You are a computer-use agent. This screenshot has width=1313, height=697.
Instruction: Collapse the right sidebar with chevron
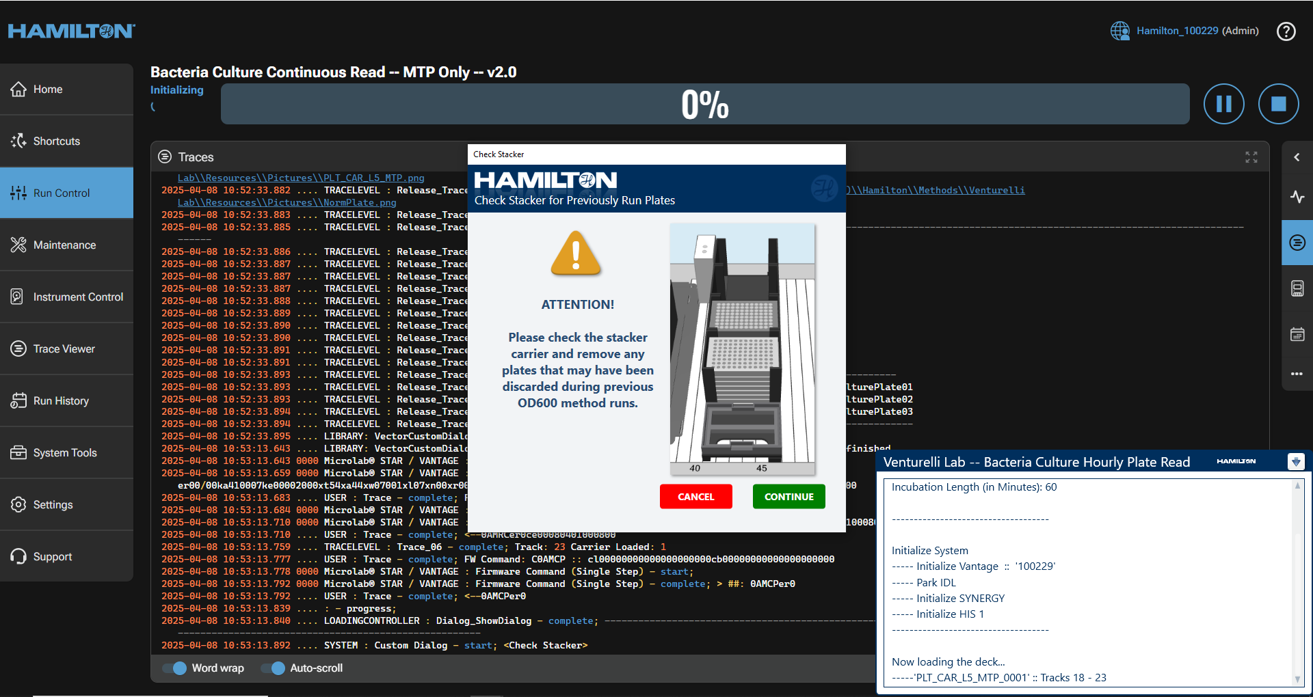pyautogui.click(x=1297, y=157)
